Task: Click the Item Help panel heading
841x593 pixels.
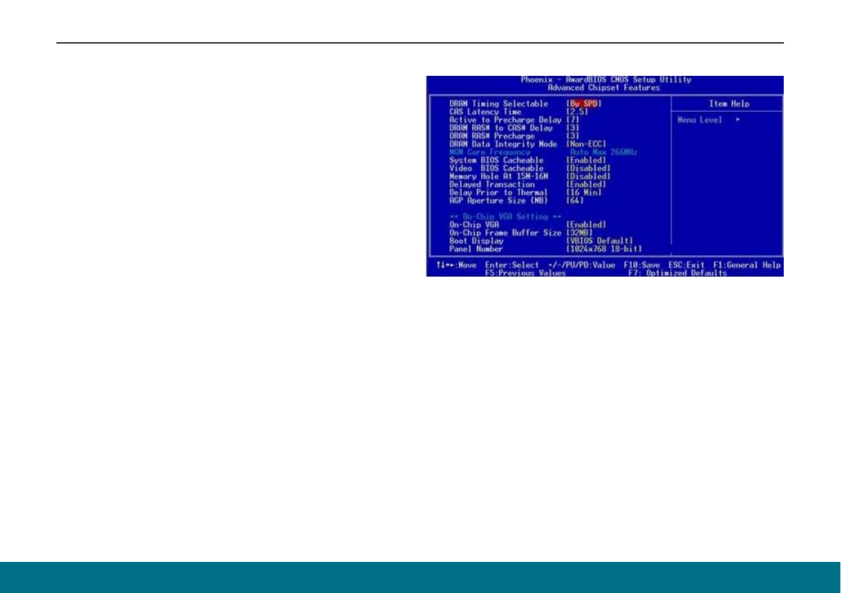Action: point(729,104)
